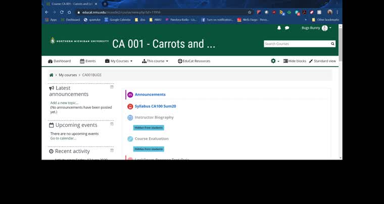Click the Course Evaluation activity icon
This screenshot has height=204, width=384.
tap(130, 139)
